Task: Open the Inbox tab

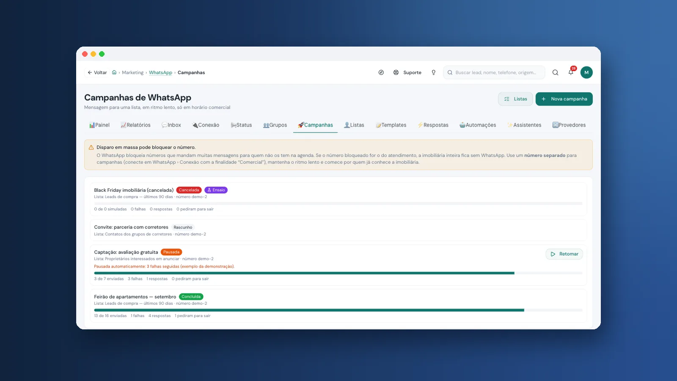Action: pos(171,125)
